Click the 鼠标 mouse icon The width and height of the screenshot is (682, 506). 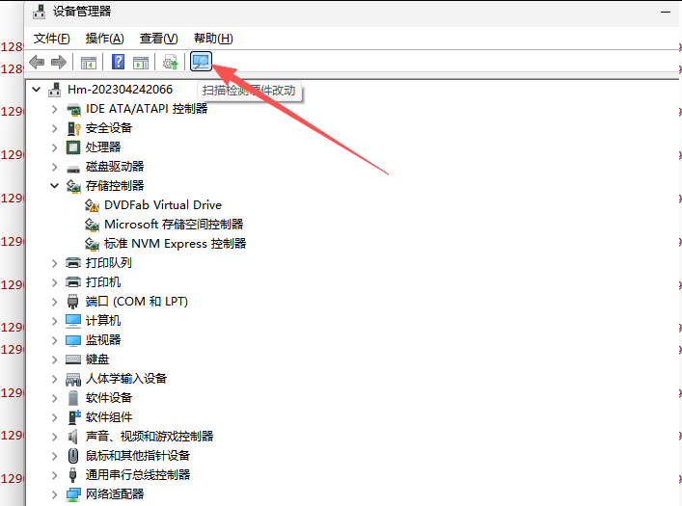click(x=73, y=456)
